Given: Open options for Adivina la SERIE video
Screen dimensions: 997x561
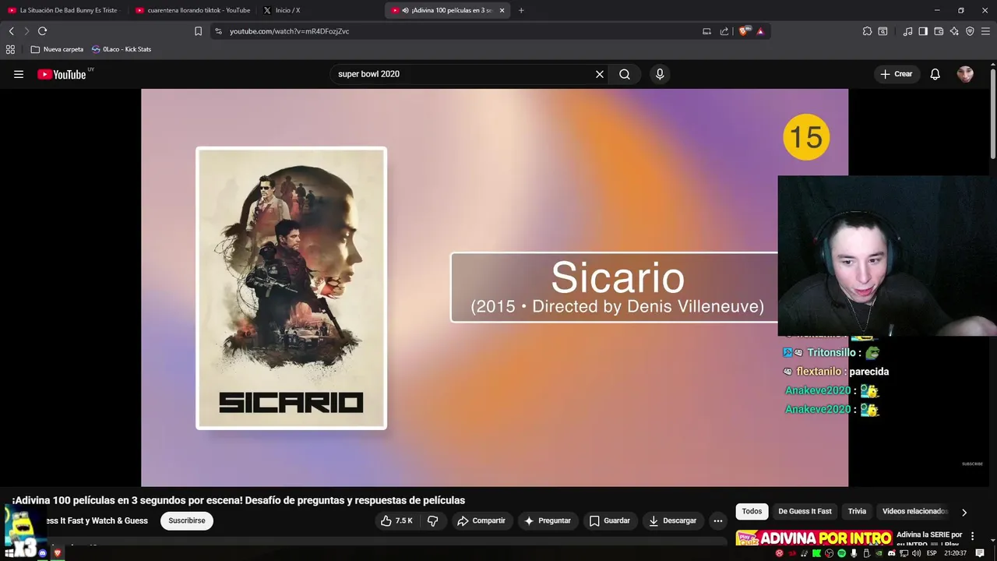Looking at the screenshot, I should click(x=972, y=536).
